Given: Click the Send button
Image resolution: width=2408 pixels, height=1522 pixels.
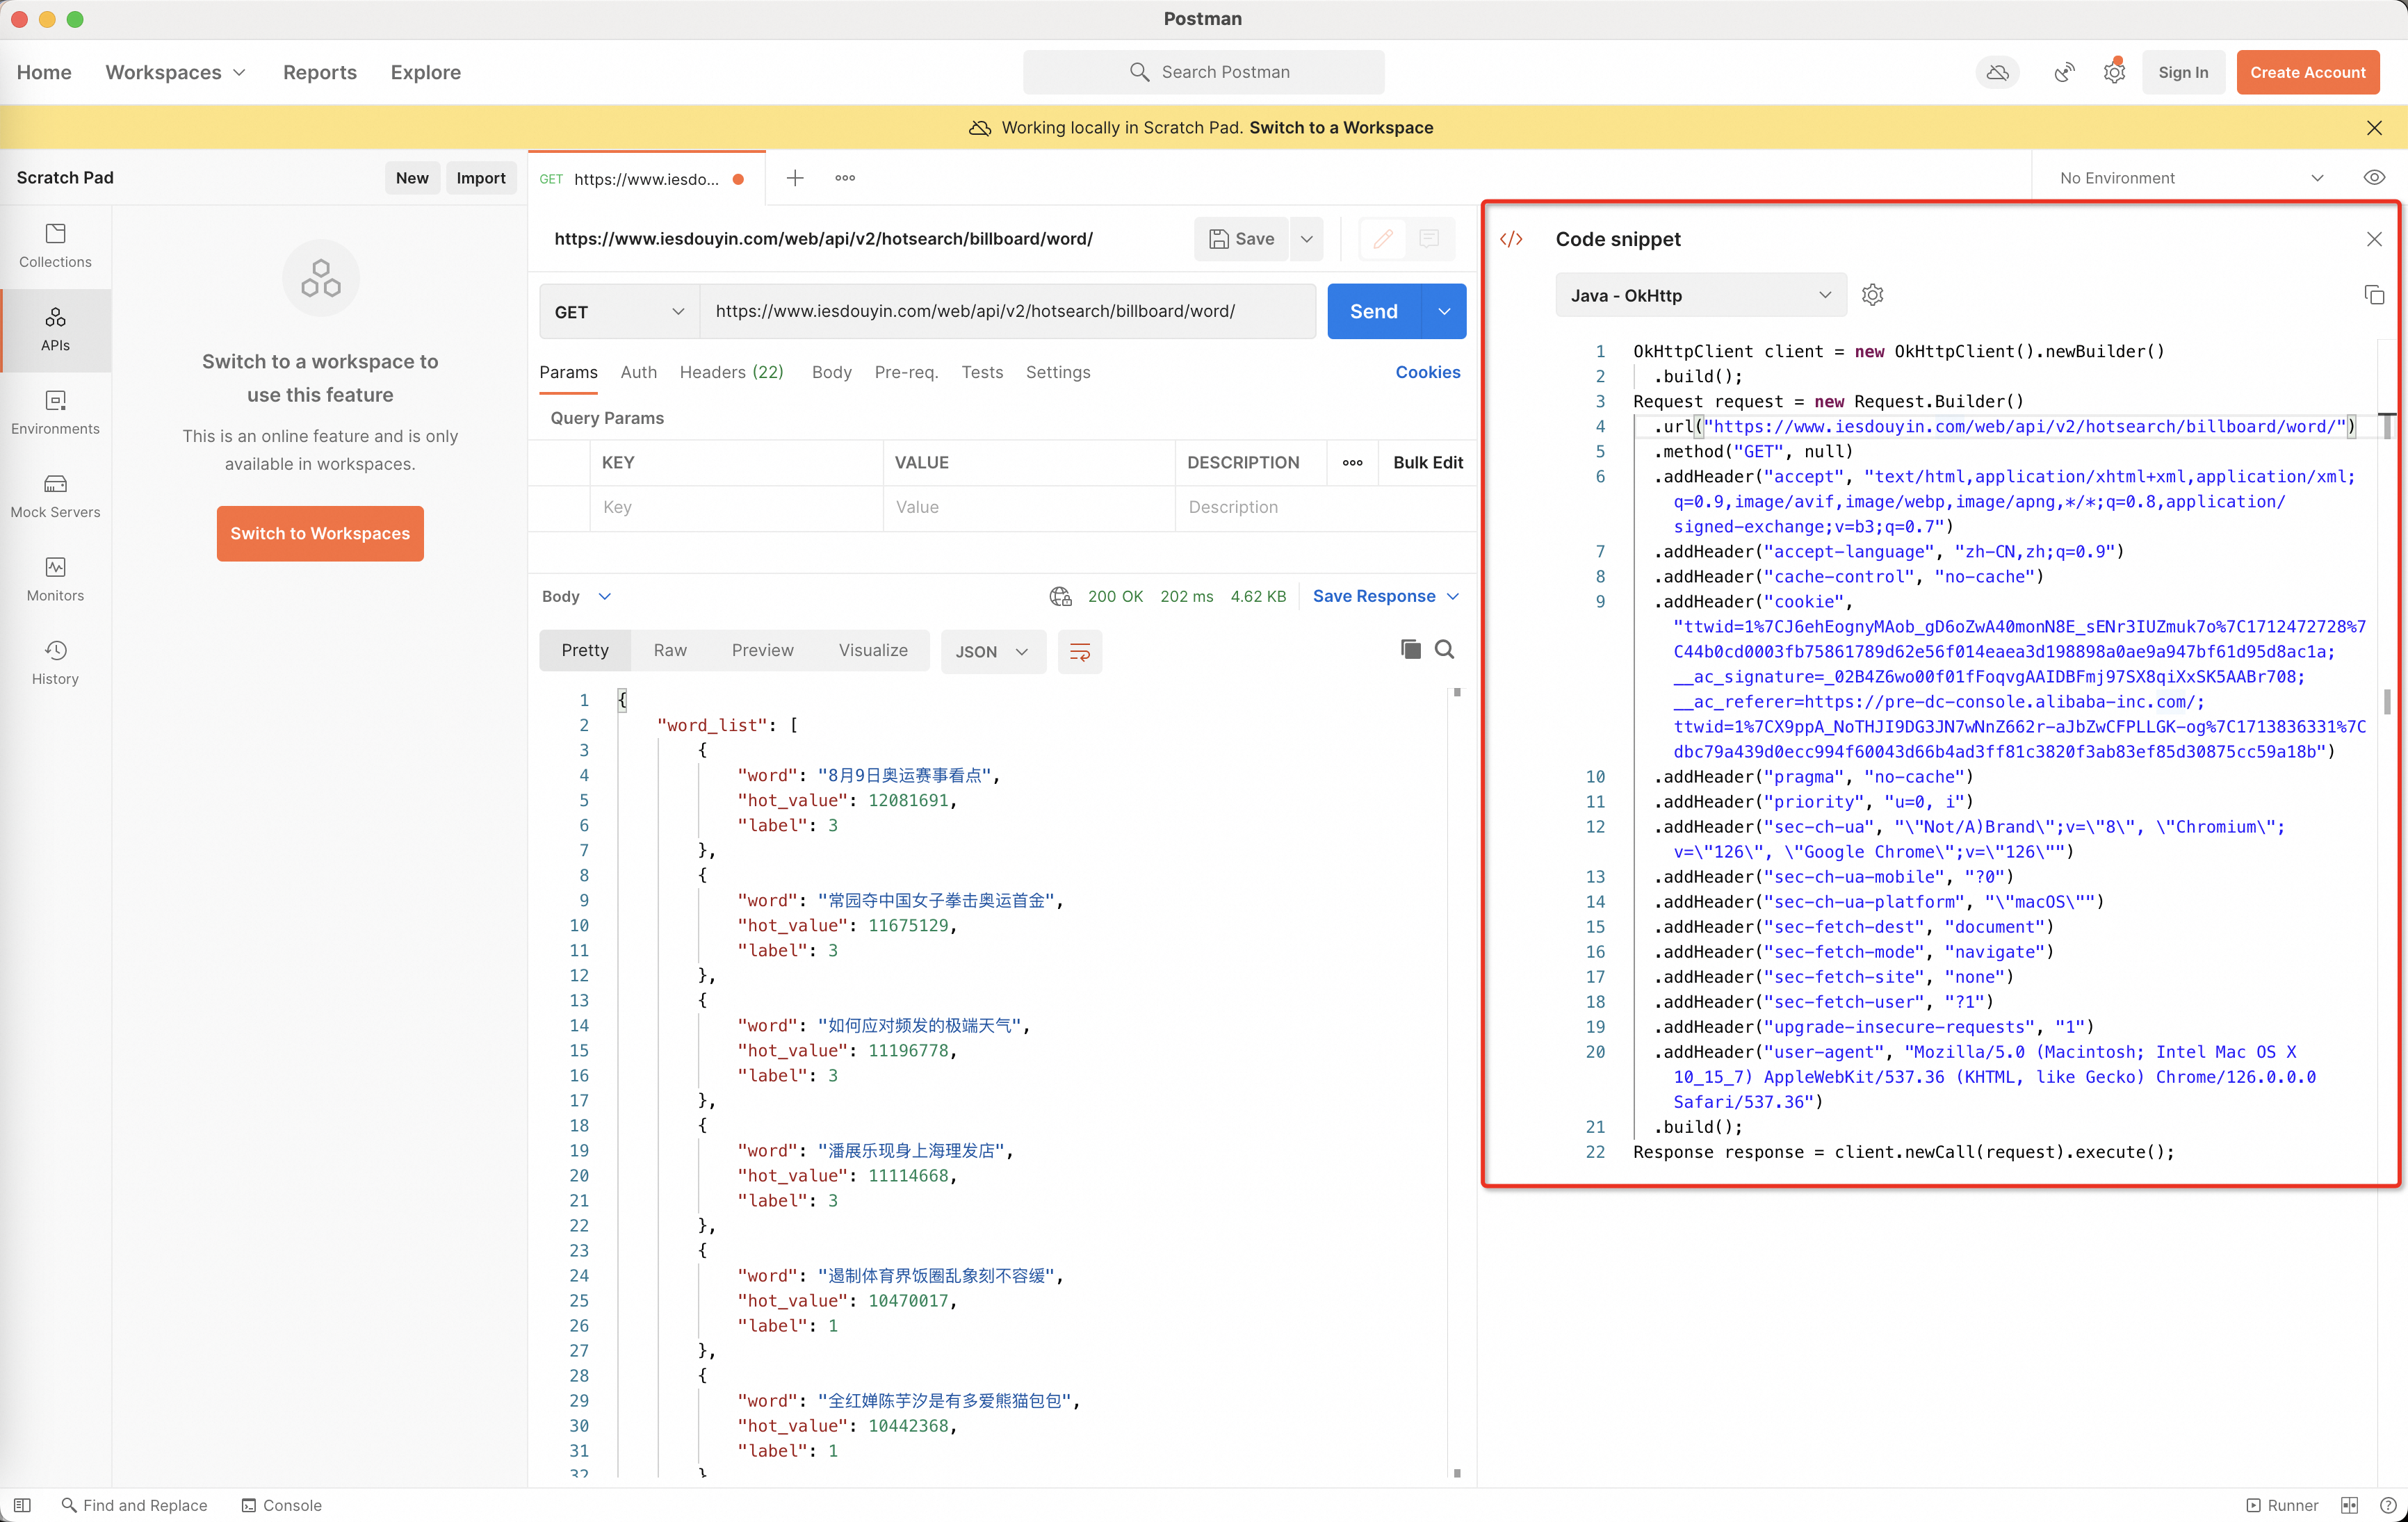Looking at the screenshot, I should click(1374, 312).
